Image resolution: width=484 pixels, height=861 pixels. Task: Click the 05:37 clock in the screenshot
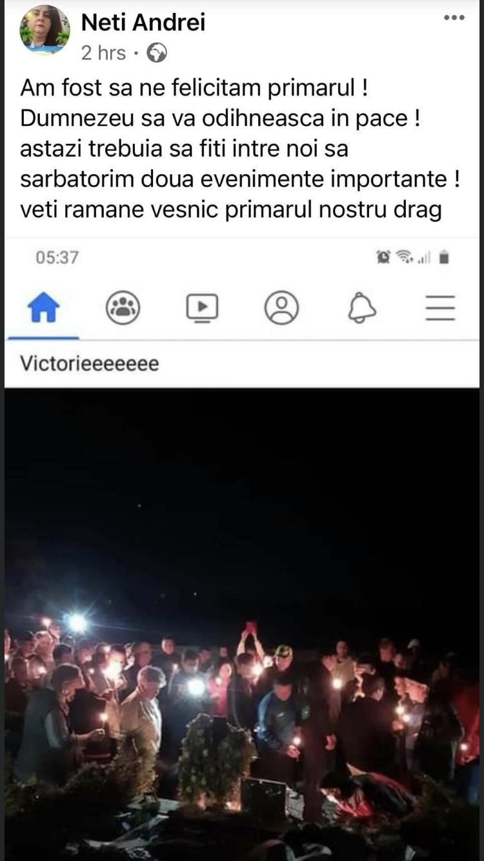tap(57, 258)
